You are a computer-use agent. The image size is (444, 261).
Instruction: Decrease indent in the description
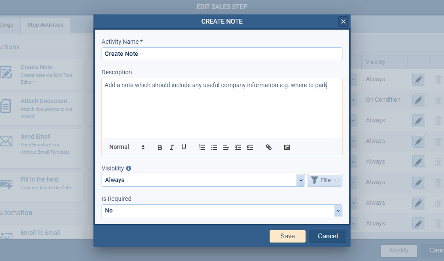238,147
